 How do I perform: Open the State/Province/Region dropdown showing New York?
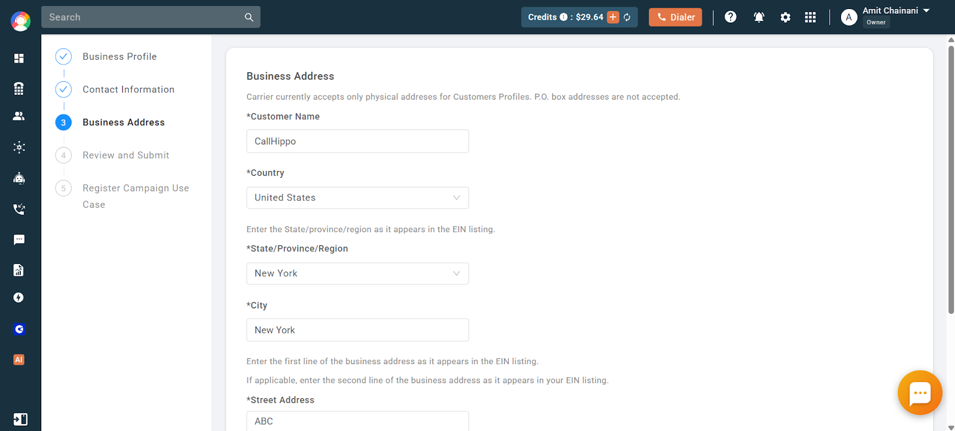[358, 273]
